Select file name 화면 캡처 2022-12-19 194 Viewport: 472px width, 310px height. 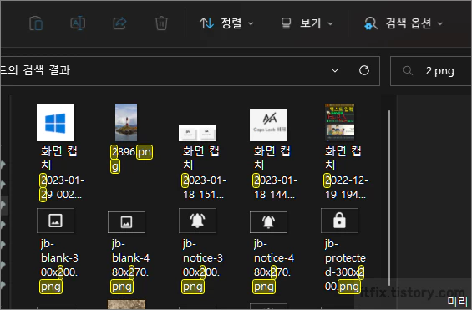[346, 173]
